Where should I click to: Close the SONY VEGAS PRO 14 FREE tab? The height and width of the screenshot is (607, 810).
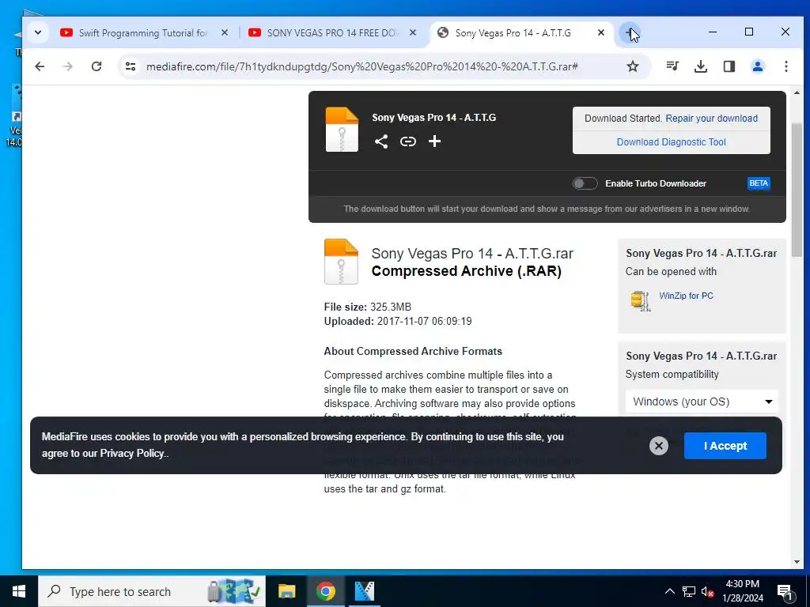tap(413, 32)
